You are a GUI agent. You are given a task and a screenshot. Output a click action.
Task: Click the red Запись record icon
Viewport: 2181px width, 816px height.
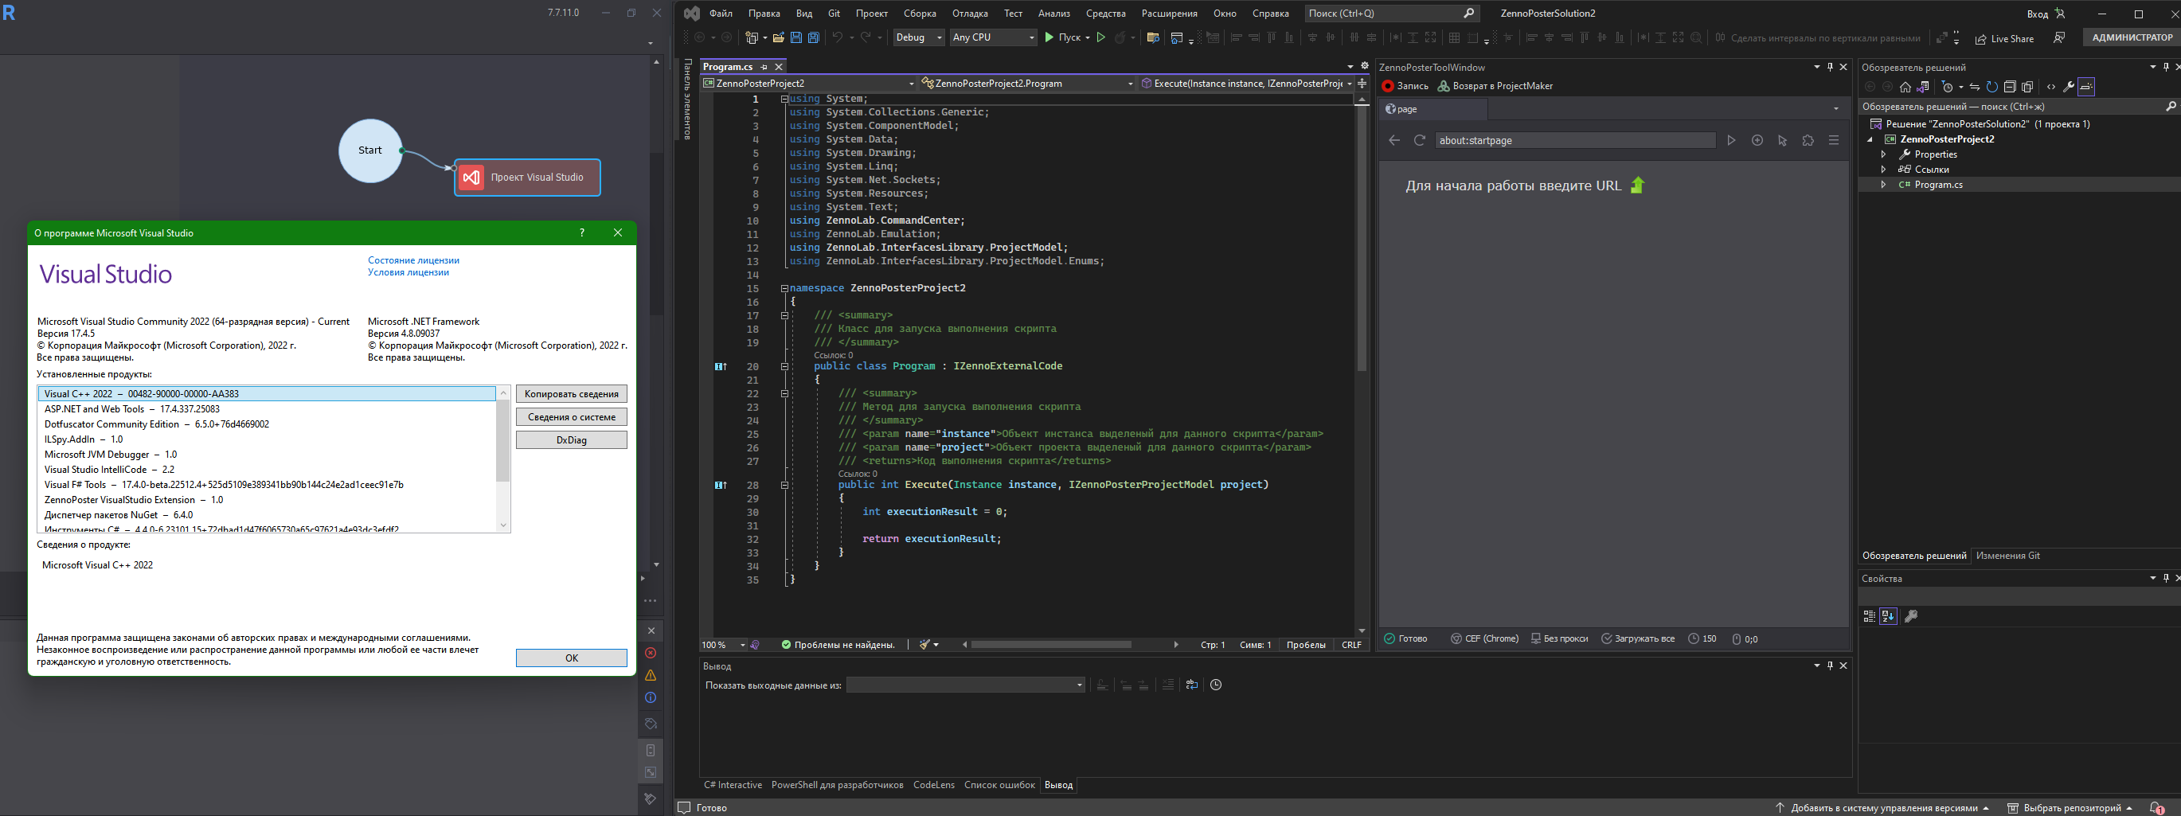coord(1388,85)
